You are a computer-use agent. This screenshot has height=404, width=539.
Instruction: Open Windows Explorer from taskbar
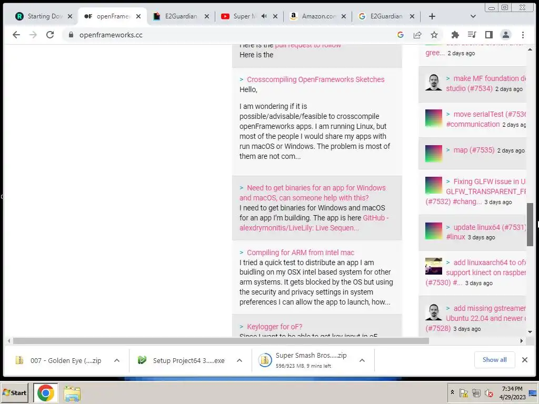tap(72, 393)
